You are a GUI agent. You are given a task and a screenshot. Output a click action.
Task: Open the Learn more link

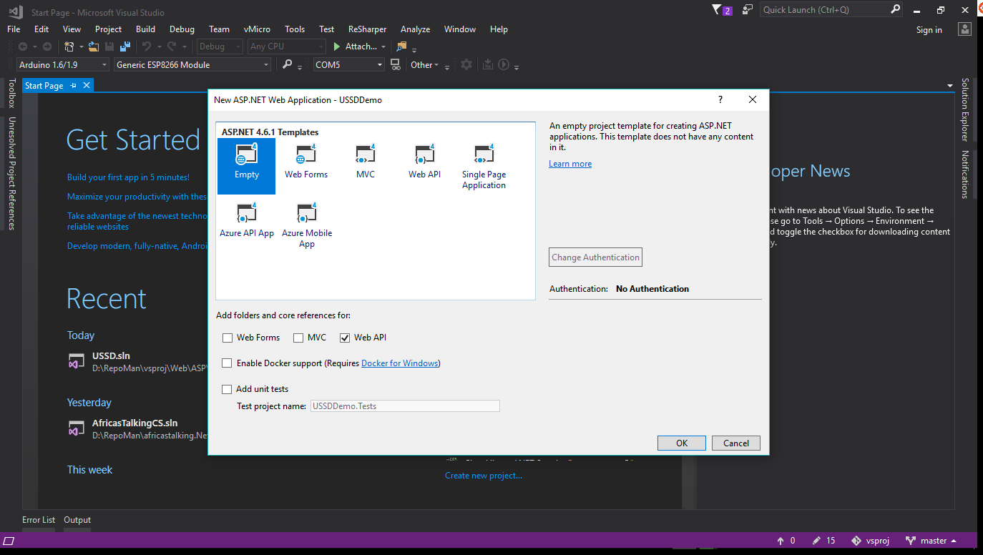click(570, 164)
